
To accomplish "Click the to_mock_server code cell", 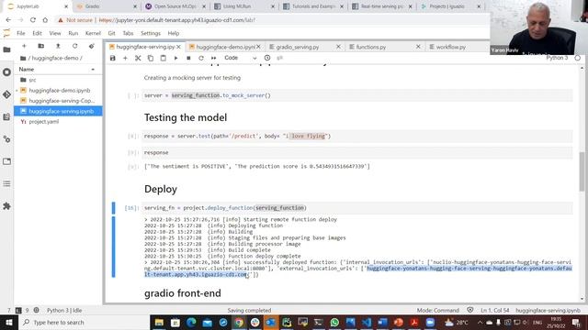I will 357,95.
